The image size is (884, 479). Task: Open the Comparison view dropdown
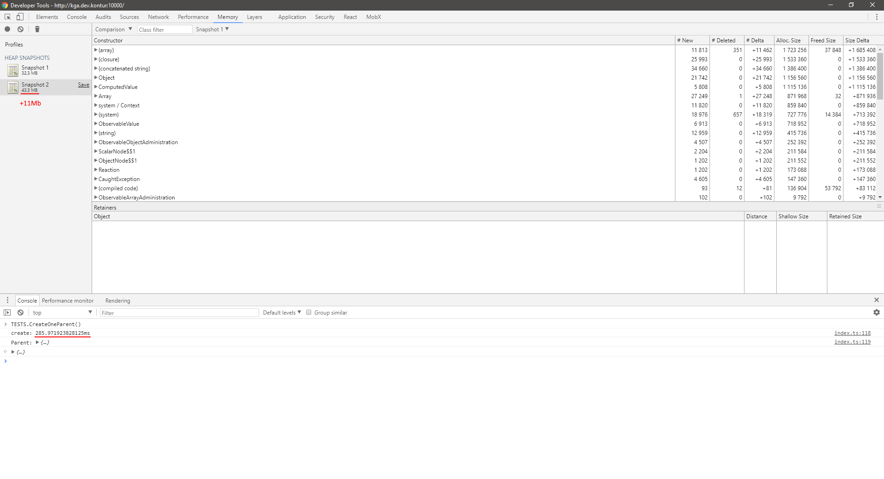pyautogui.click(x=113, y=29)
